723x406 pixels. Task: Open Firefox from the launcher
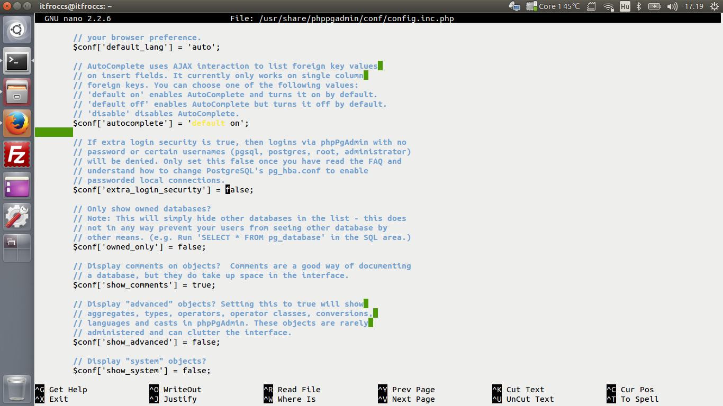click(16, 123)
